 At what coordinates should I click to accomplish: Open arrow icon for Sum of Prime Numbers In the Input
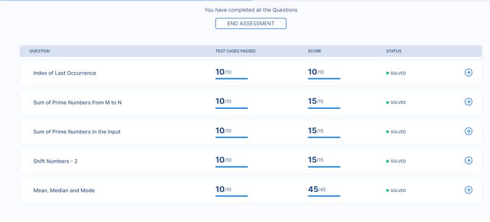tap(468, 131)
